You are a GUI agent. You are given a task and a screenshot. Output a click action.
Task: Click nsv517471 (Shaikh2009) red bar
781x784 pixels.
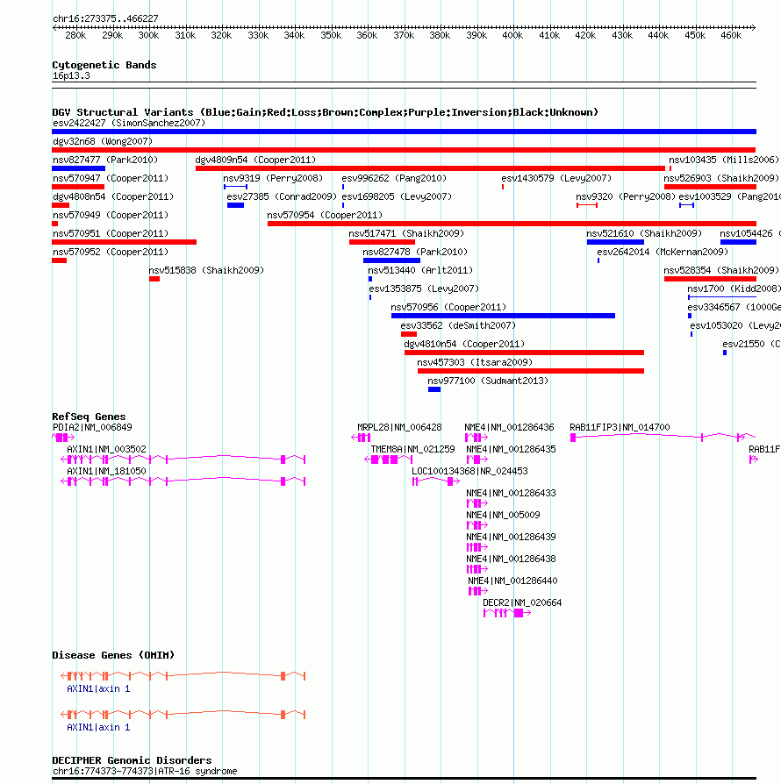pos(382,242)
